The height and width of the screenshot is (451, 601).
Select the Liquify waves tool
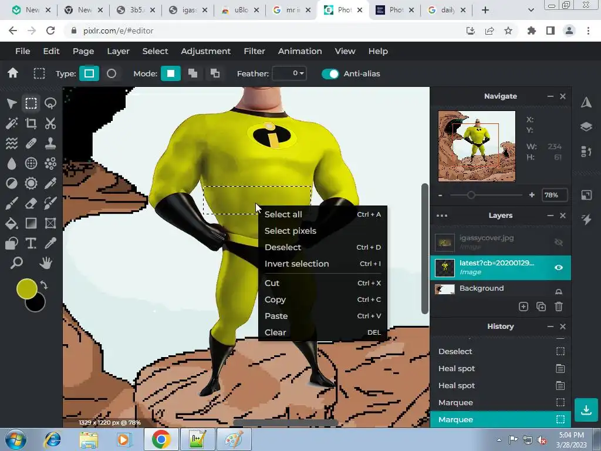pyautogui.click(x=12, y=143)
